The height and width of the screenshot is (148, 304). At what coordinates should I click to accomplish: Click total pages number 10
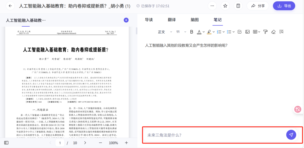click(x=75, y=143)
